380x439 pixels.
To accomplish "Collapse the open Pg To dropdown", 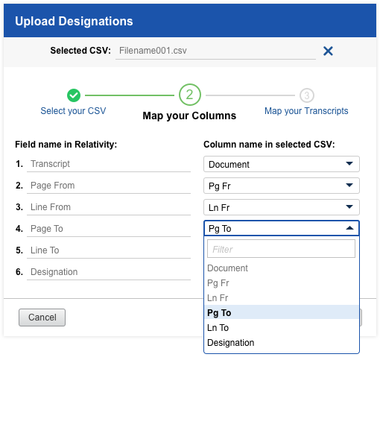I will [x=281, y=228].
